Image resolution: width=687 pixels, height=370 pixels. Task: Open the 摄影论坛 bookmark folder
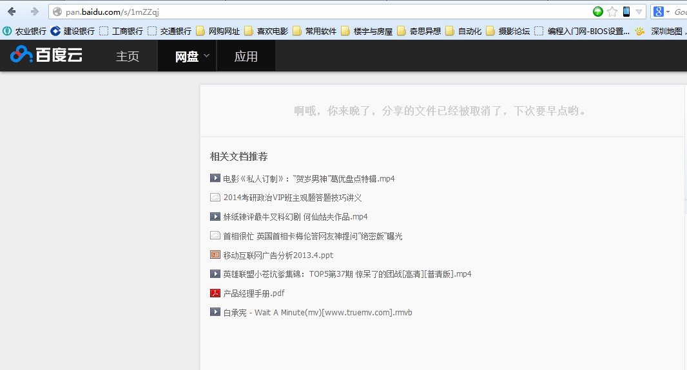click(508, 31)
